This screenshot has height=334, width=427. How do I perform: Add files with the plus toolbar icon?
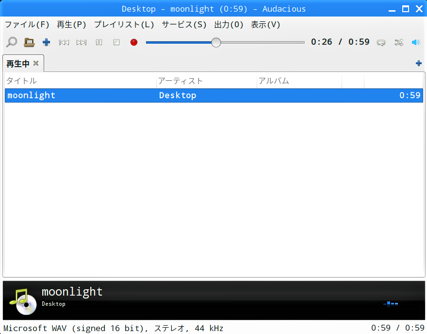(x=46, y=42)
